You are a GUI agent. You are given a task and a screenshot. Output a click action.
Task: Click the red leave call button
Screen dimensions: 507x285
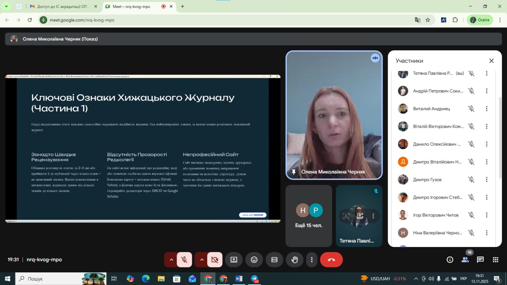point(331,260)
